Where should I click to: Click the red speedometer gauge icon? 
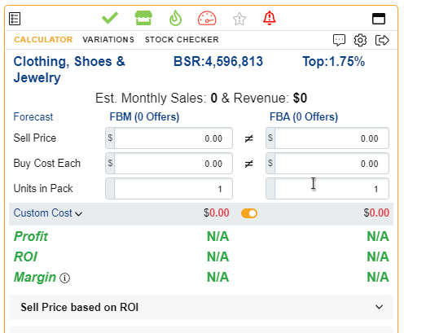pos(207,18)
